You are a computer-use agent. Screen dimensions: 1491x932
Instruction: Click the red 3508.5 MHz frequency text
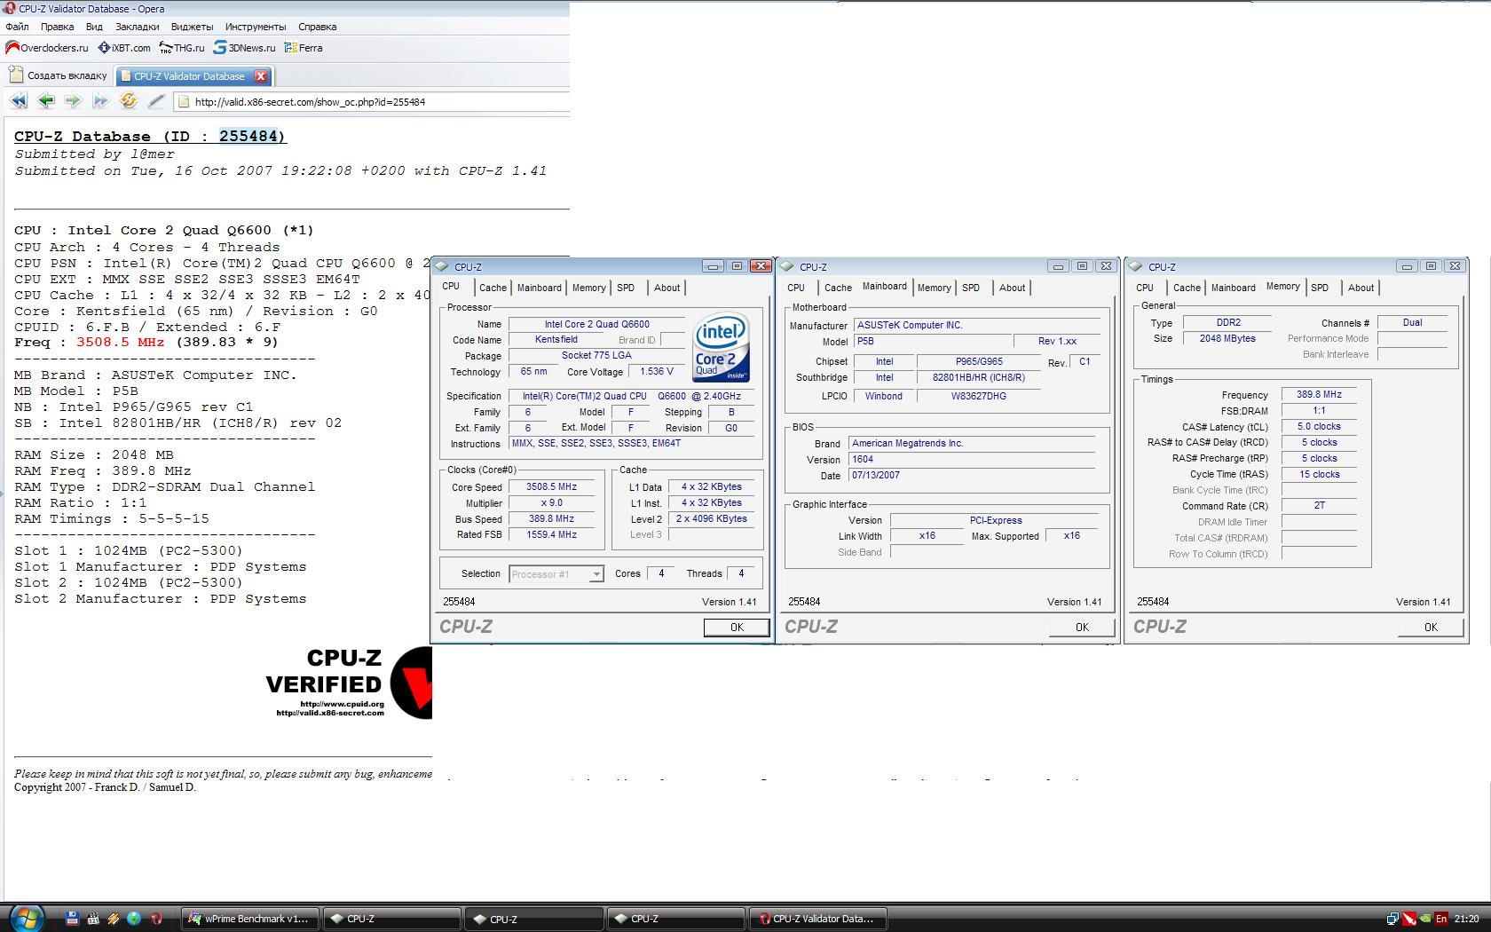[x=121, y=343]
